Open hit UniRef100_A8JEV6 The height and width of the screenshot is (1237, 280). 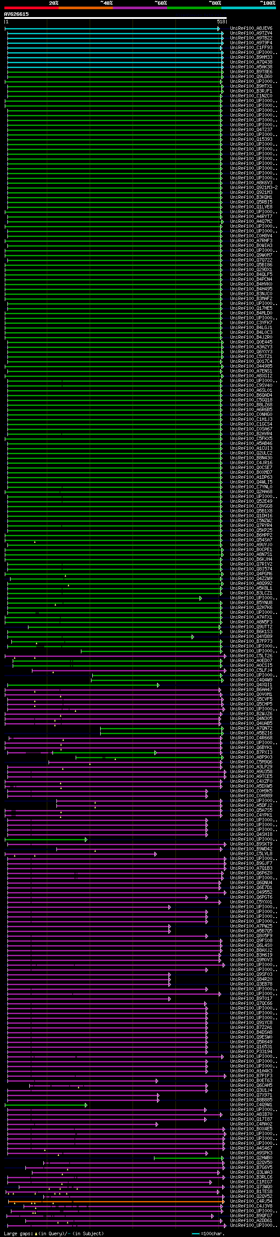[251, 29]
